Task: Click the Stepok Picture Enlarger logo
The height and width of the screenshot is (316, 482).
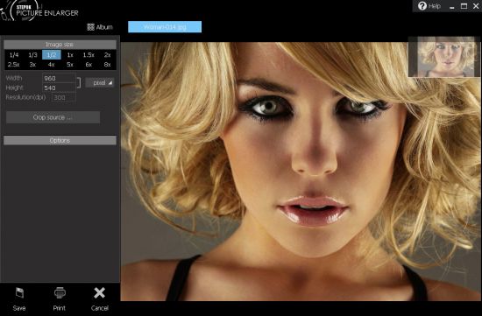Action: (x=39, y=11)
